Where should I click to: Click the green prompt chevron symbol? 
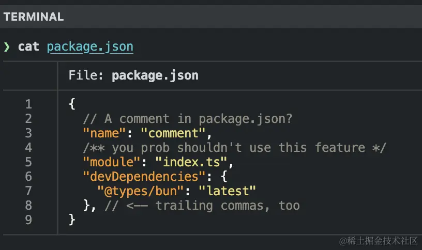point(7,47)
